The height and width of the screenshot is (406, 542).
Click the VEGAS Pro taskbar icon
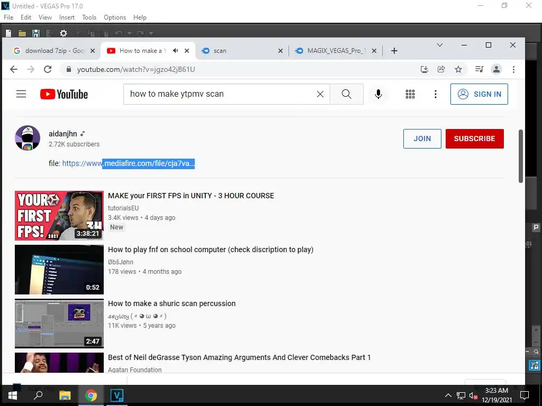pyautogui.click(x=117, y=395)
